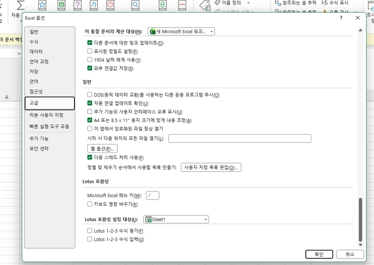Click the scrollbar down arrow
This screenshot has width=374, height=265.
click(x=360, y=245)
